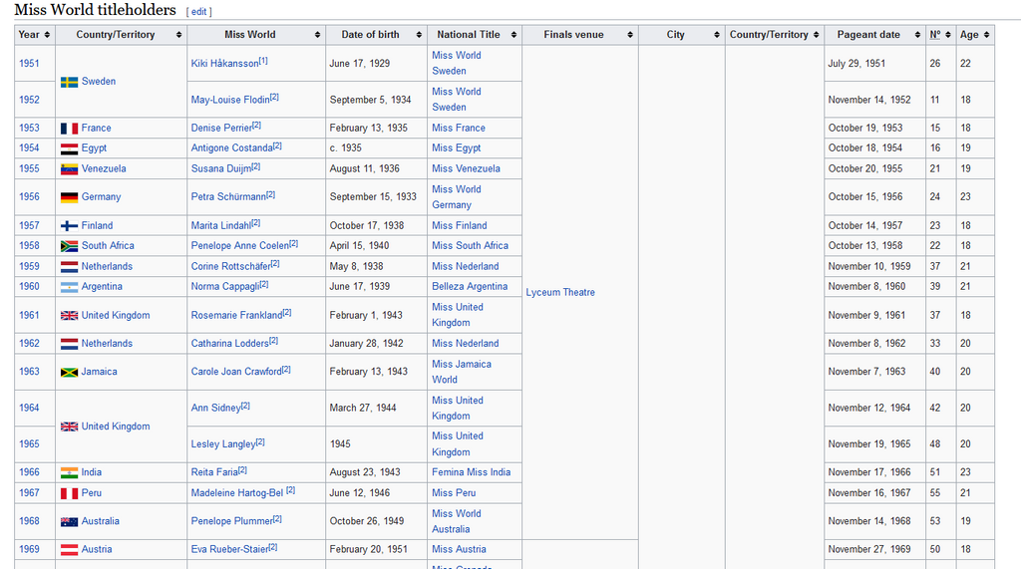The height and width of the screenshot is (569, 1021).
Task: Open the 1960 year link
Action: click(x=29, y=286)
